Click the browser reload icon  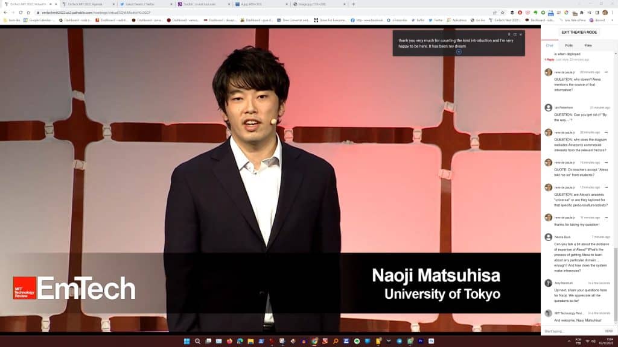point(21,11)
